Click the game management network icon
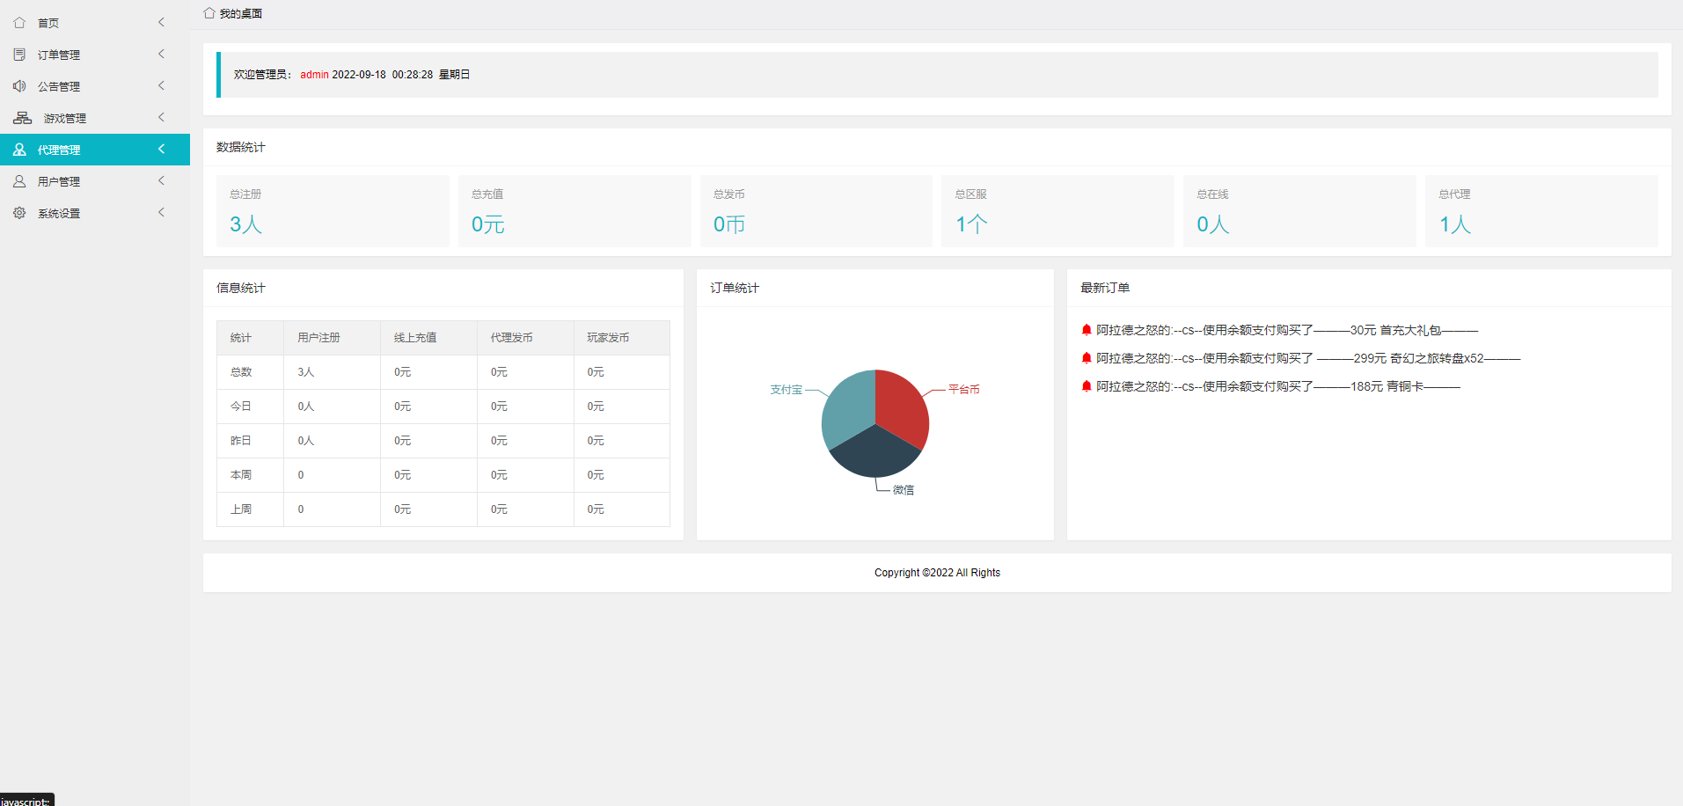Screen dimensions: 1683x806 pos(22,118)
